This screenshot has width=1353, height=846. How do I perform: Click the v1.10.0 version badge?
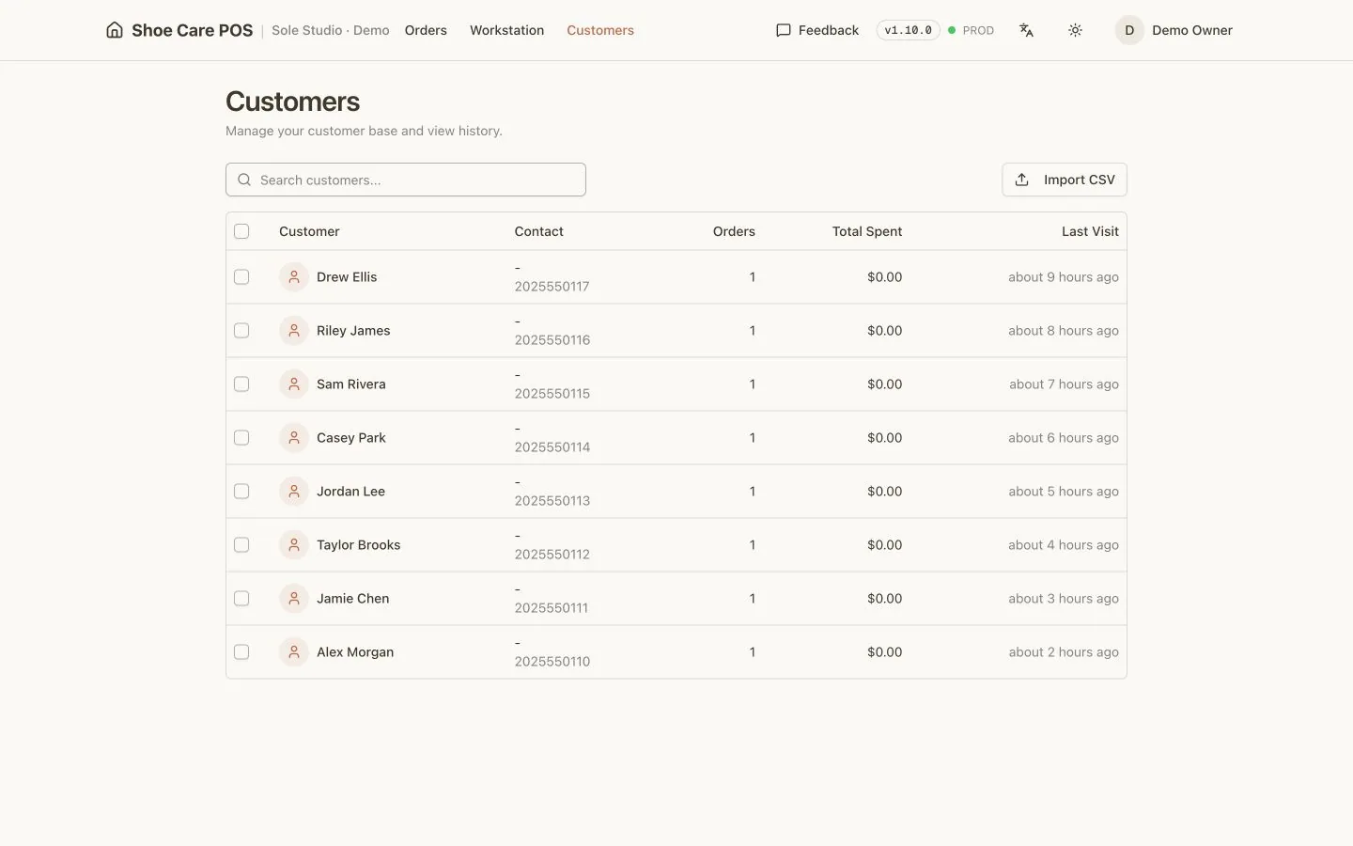pyautogui.click(x=909, y=30)
